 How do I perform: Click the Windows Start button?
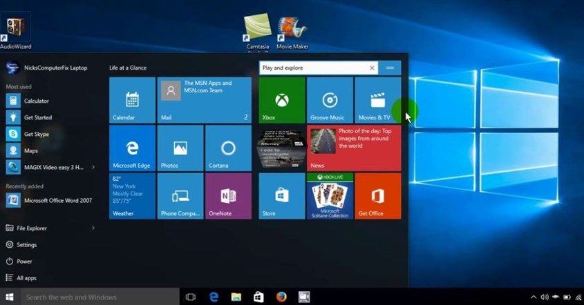pyautogui.click(x=10, y=297)
